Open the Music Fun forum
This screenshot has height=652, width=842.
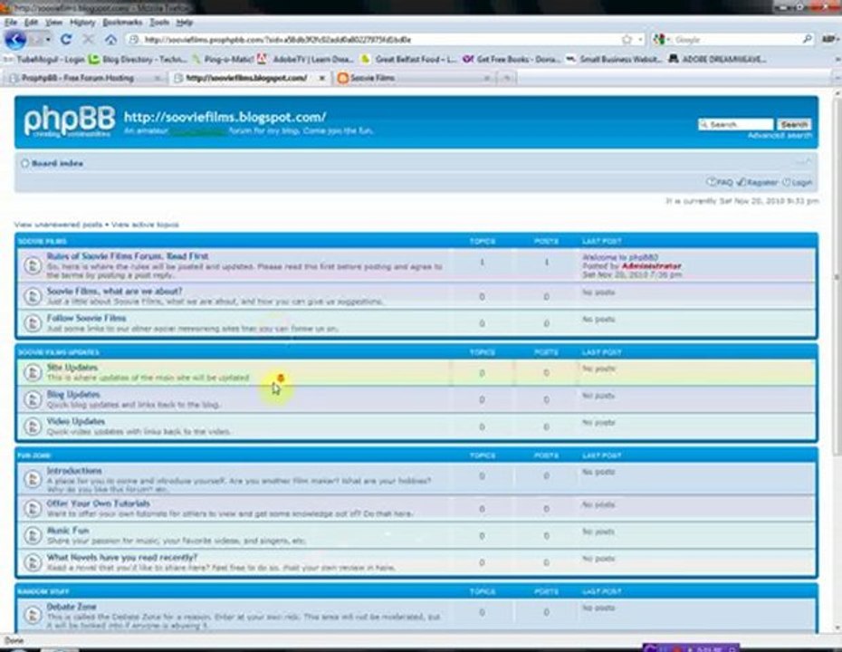[x=68, y=530]
